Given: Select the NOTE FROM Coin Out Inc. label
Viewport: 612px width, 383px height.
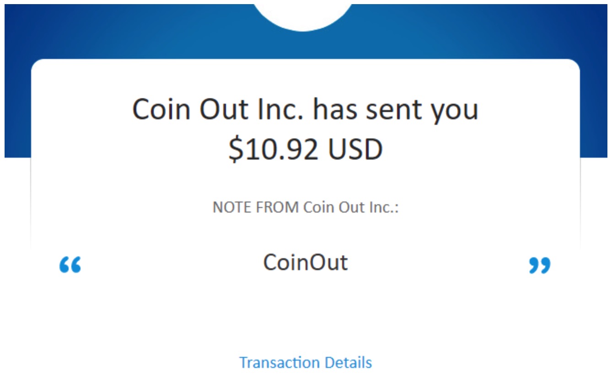Looking at the screenshot, I should 306,206.
